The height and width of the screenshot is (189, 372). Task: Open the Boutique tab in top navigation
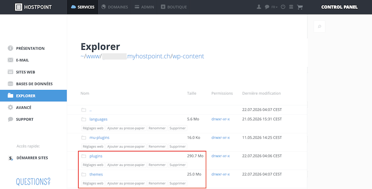coord(173,7)
